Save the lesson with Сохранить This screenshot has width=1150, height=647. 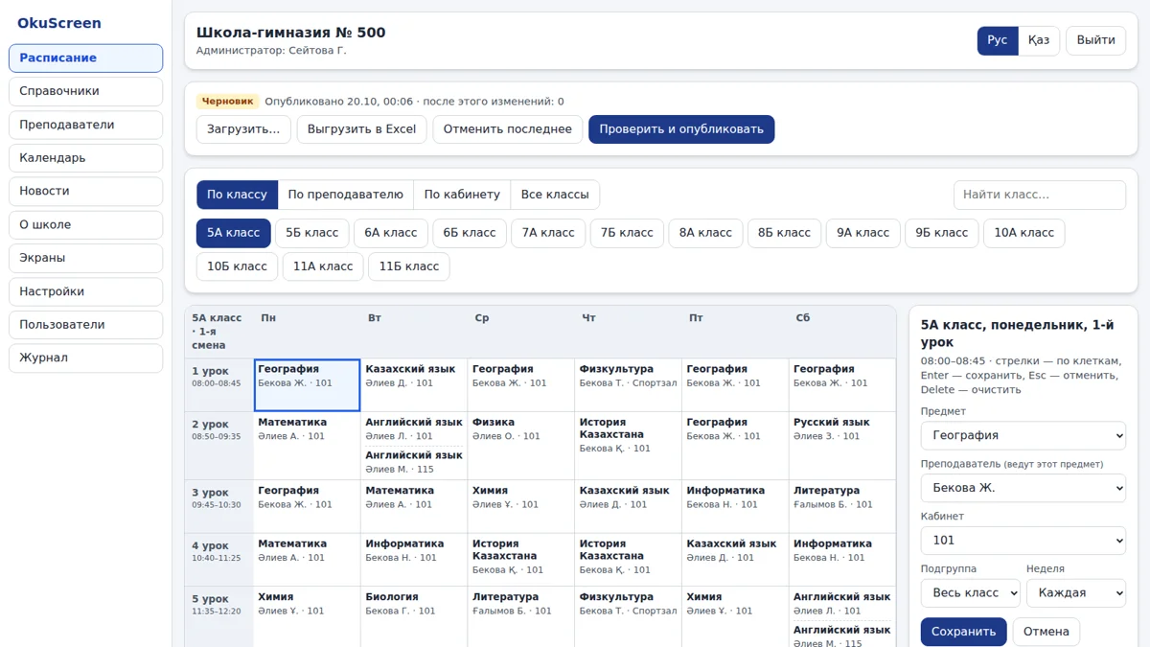[963, 632]
